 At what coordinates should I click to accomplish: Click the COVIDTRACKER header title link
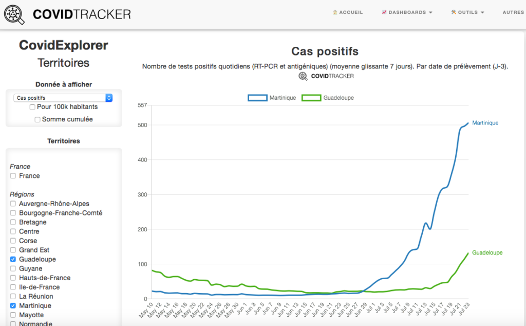tap(82, 14)
